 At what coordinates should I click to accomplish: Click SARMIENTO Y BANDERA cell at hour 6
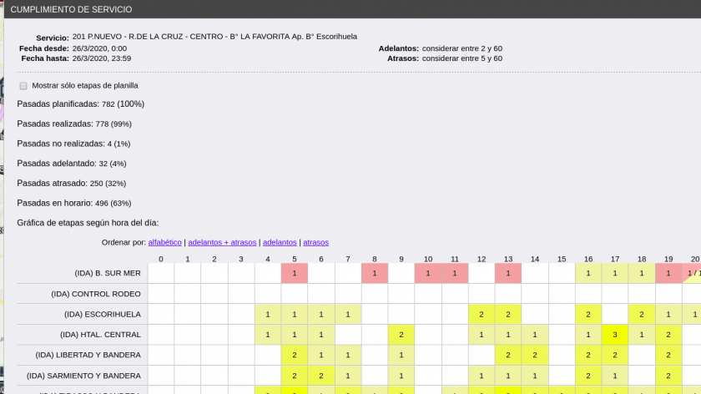tap(321, 376)
